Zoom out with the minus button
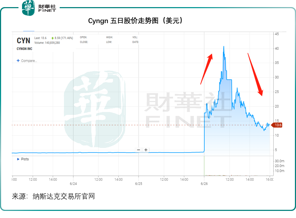 point(139,150)
